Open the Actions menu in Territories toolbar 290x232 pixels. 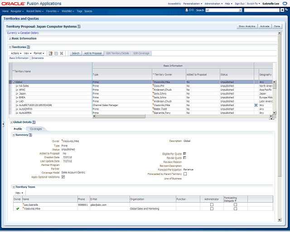point(16,53)
